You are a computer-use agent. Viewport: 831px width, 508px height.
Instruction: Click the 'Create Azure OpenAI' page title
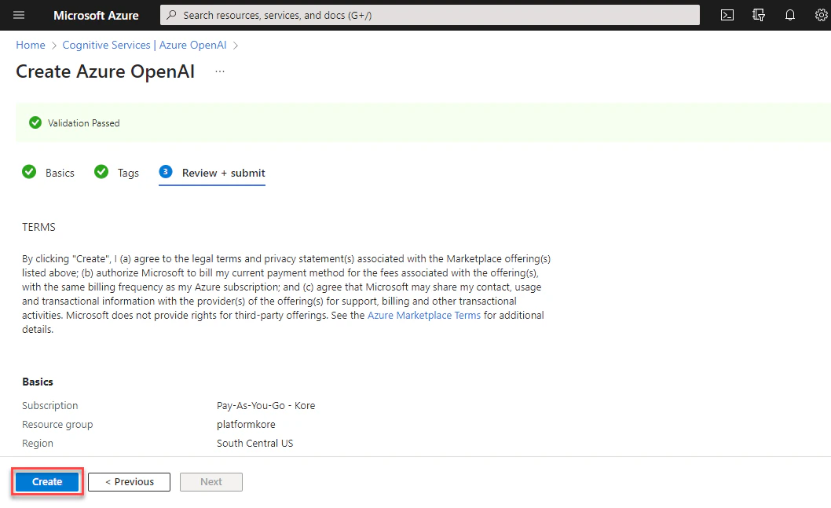[x=105, y=71]
